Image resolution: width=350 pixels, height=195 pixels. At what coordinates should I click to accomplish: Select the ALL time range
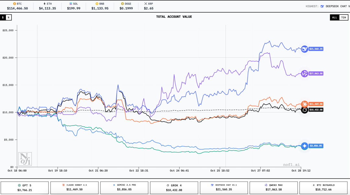[x=334, y=18]
